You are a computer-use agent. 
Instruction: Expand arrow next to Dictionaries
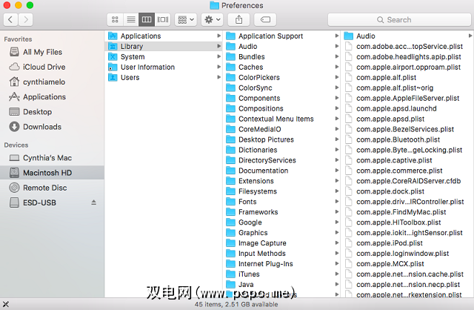[x=336, y=150]
